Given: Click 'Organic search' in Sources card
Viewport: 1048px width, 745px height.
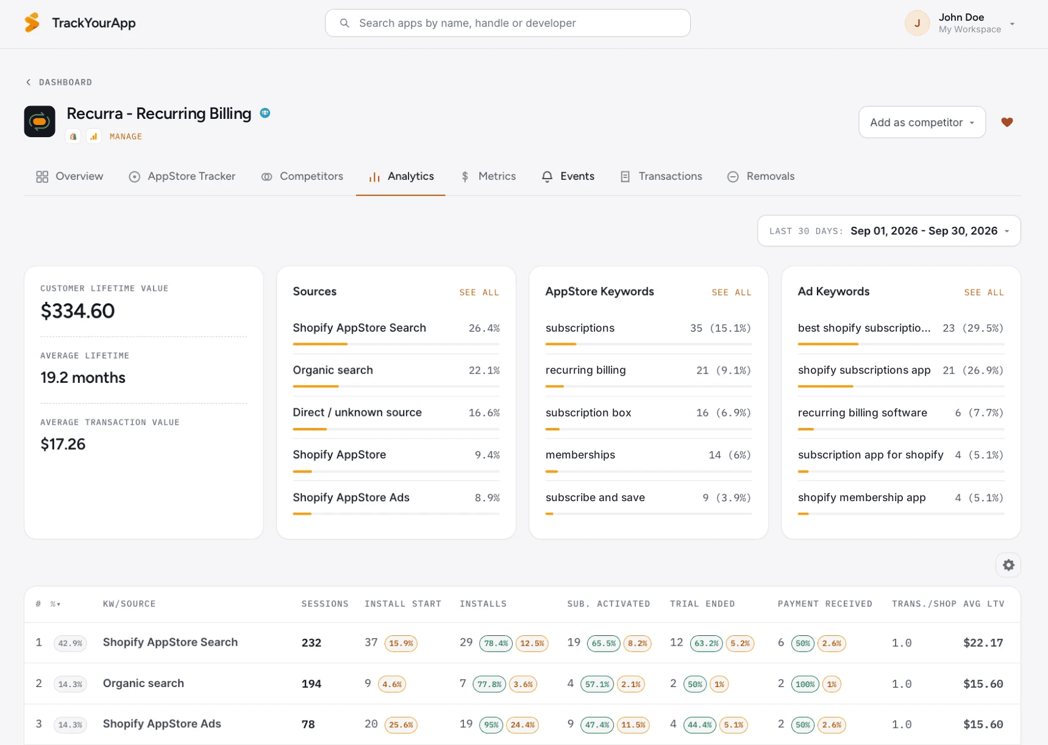Looking at the screenshot, I should [x=333, y=370].
